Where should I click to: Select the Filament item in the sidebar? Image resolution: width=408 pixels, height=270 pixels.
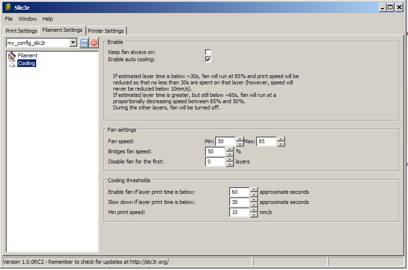(x=27, y=55)
